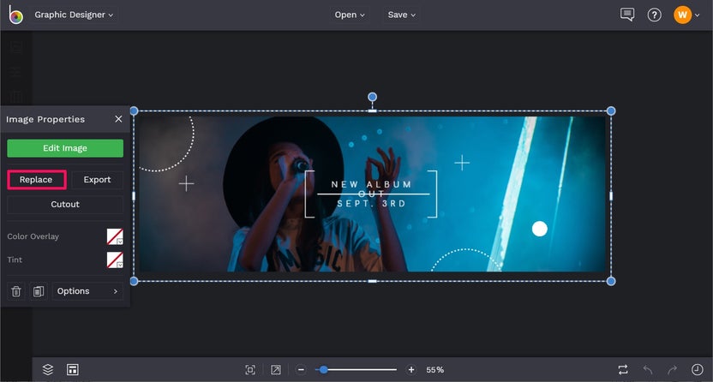Click the green Edit Image button

coord(65,148)
